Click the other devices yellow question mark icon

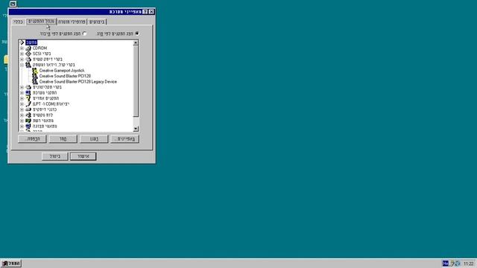pyautogui.click(x=28, y=98)
